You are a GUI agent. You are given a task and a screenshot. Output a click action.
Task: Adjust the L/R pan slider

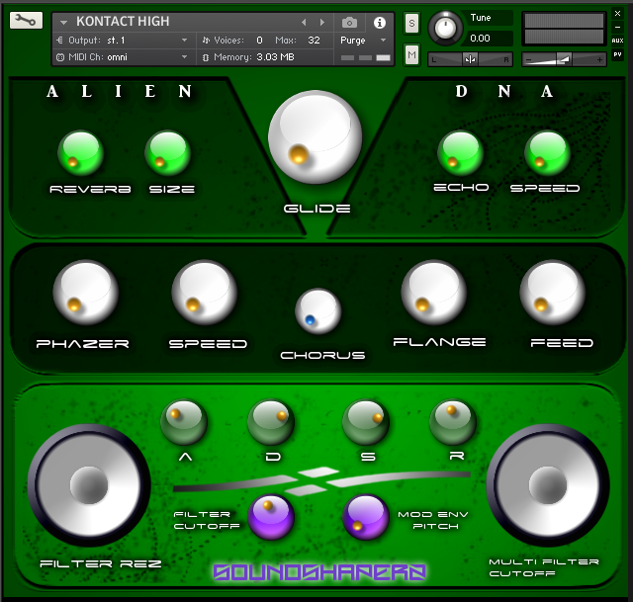[470, 59]
